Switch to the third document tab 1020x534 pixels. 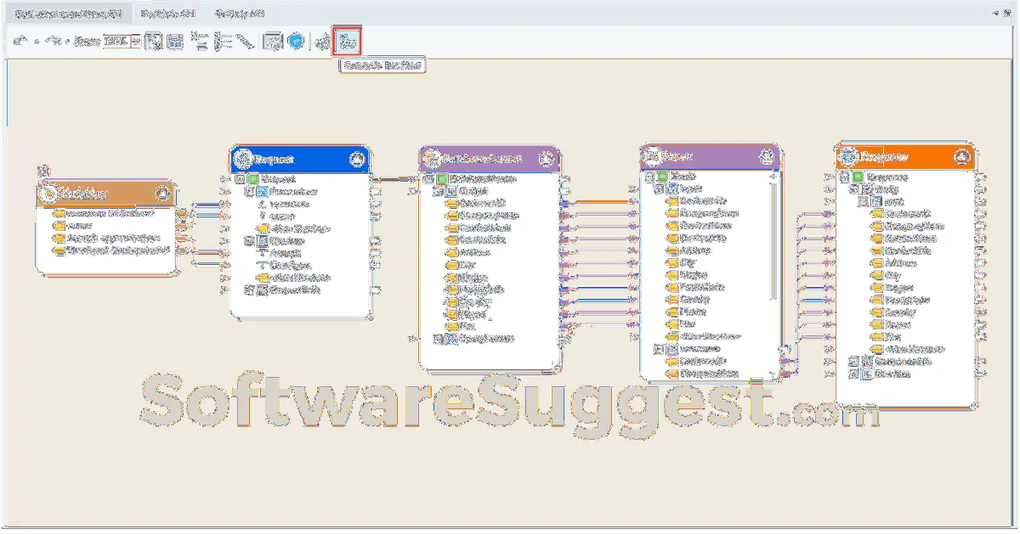tap(239, 14)
